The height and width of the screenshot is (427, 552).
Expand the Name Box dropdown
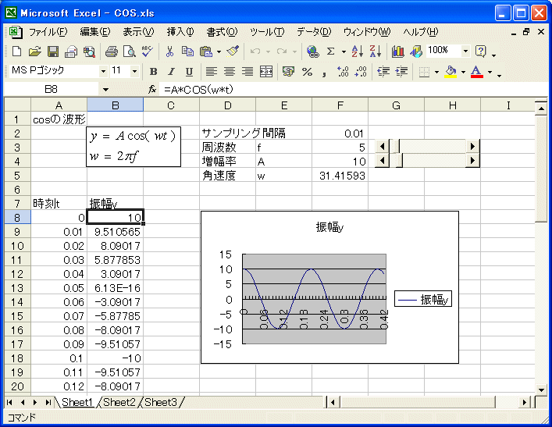coord(105,90)
